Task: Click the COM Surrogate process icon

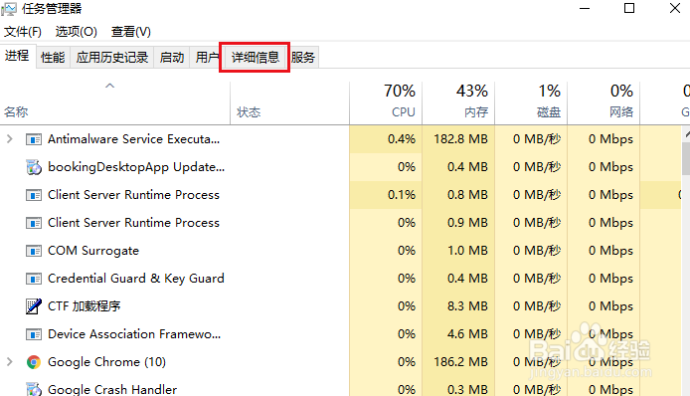Action: (34, 251)
